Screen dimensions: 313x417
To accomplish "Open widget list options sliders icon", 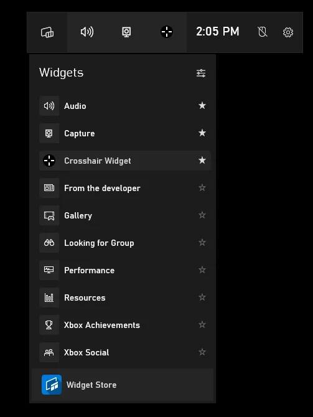I will click(x=201, y=73).
